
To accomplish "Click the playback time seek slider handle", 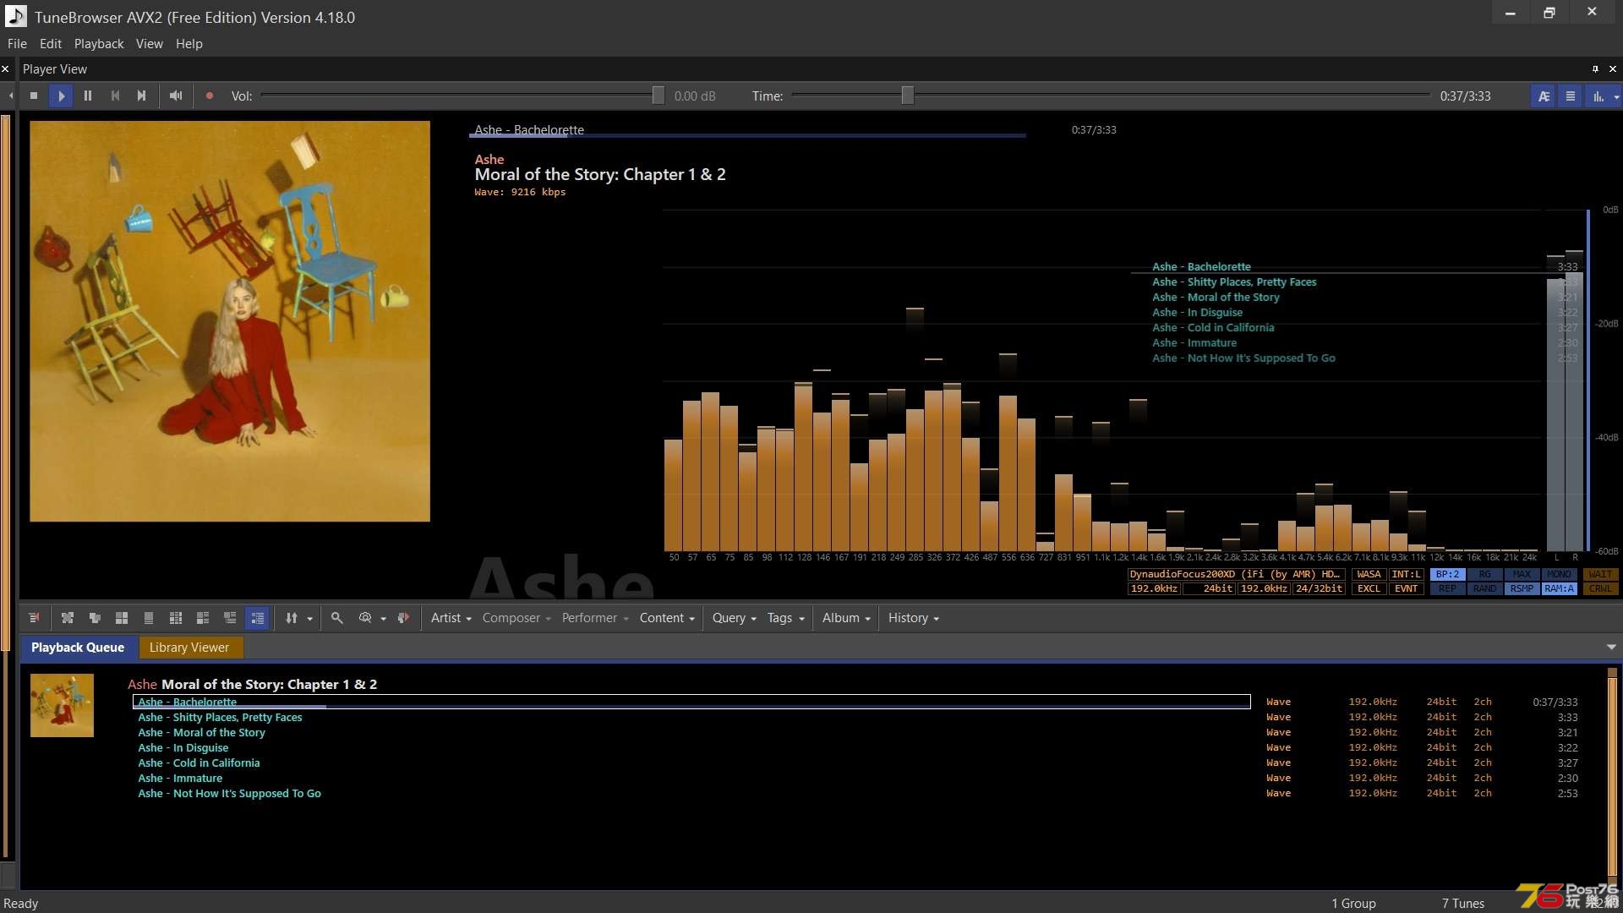I will 907,96.
